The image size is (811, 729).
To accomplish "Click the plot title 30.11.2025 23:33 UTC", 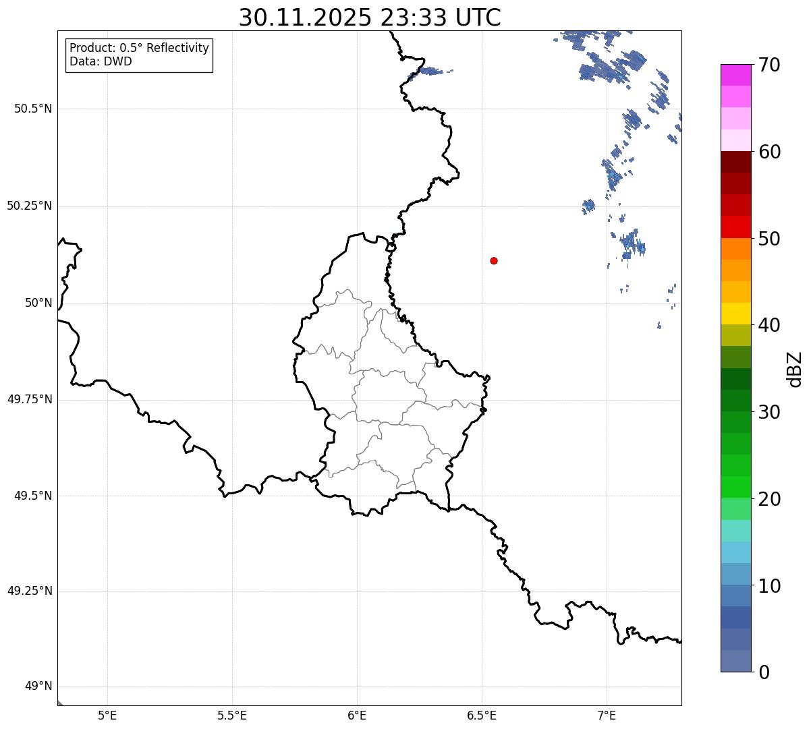I will click(x=370, y=18).
